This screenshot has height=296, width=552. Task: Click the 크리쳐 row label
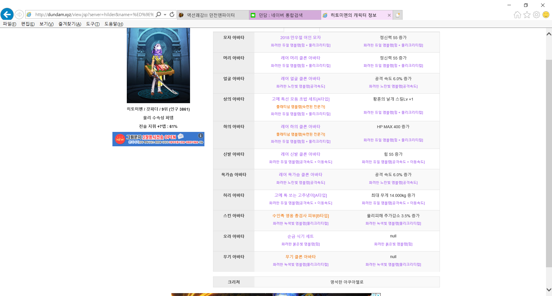(x=234, y=282)
